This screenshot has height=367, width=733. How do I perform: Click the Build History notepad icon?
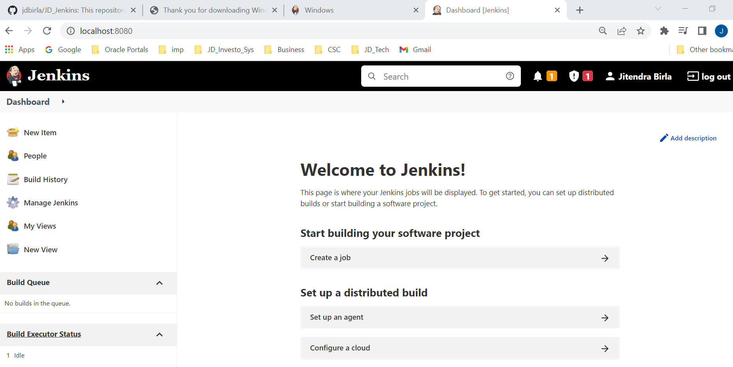tap(13, 179)
